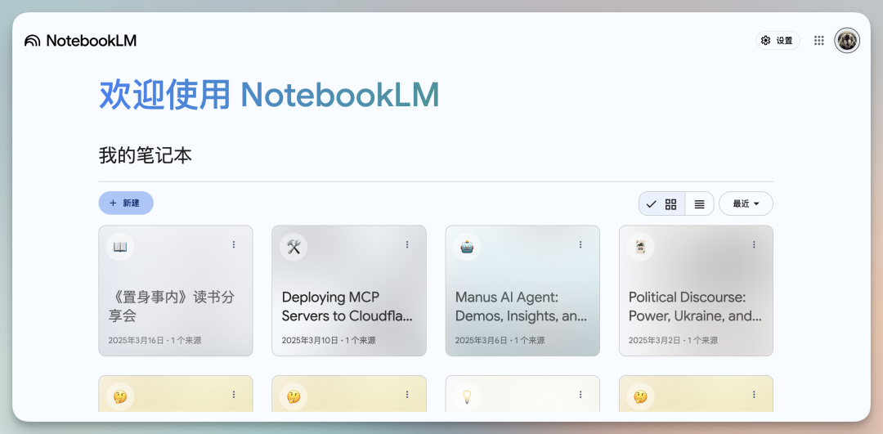Open the Political Discourse: Power, Ukraine notebook card

[x=696, y=291]
